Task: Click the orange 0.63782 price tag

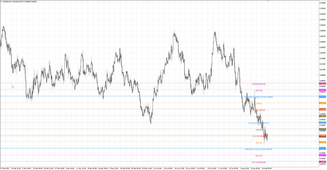Action: coord(323,142)
